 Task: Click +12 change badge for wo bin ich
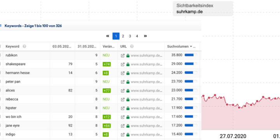click(107, 117)
